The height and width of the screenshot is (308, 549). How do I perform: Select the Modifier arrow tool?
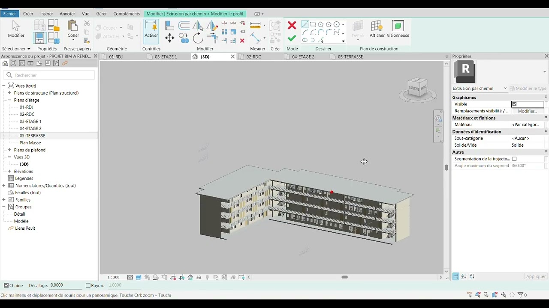click(x=16, y=29)
